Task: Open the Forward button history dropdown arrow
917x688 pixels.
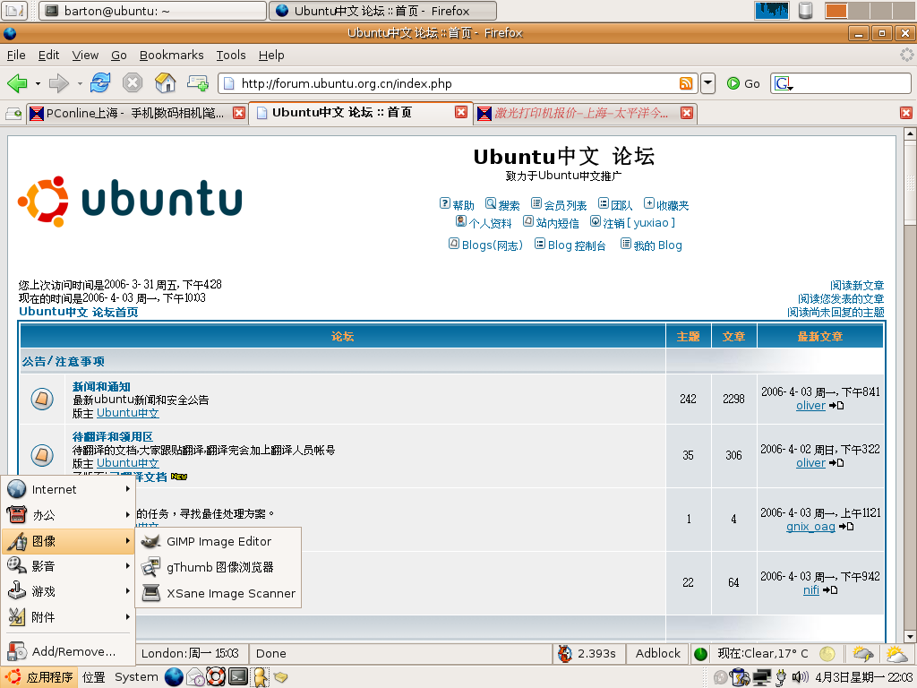Action: click(x=80, y=83)
